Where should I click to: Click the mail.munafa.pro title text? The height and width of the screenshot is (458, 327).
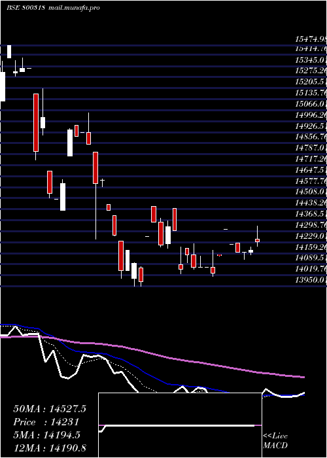click(73, 8)
